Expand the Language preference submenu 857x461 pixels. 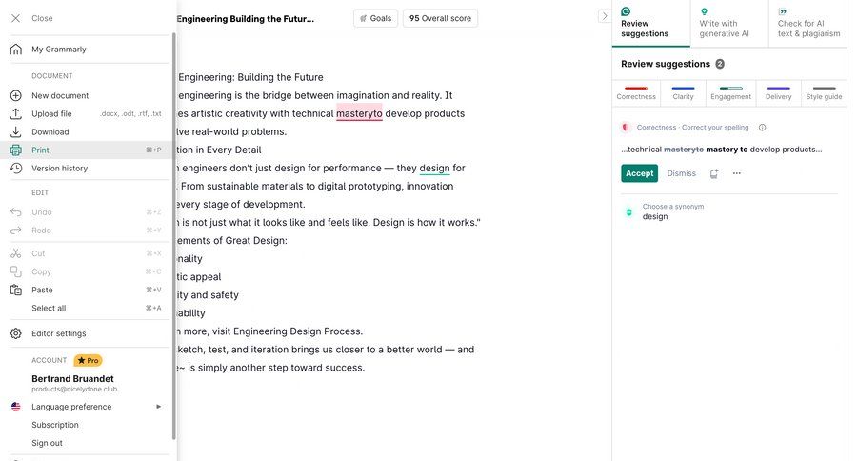158,407
